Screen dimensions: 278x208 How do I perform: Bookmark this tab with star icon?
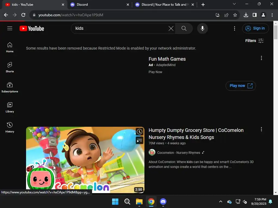point(235,15)
